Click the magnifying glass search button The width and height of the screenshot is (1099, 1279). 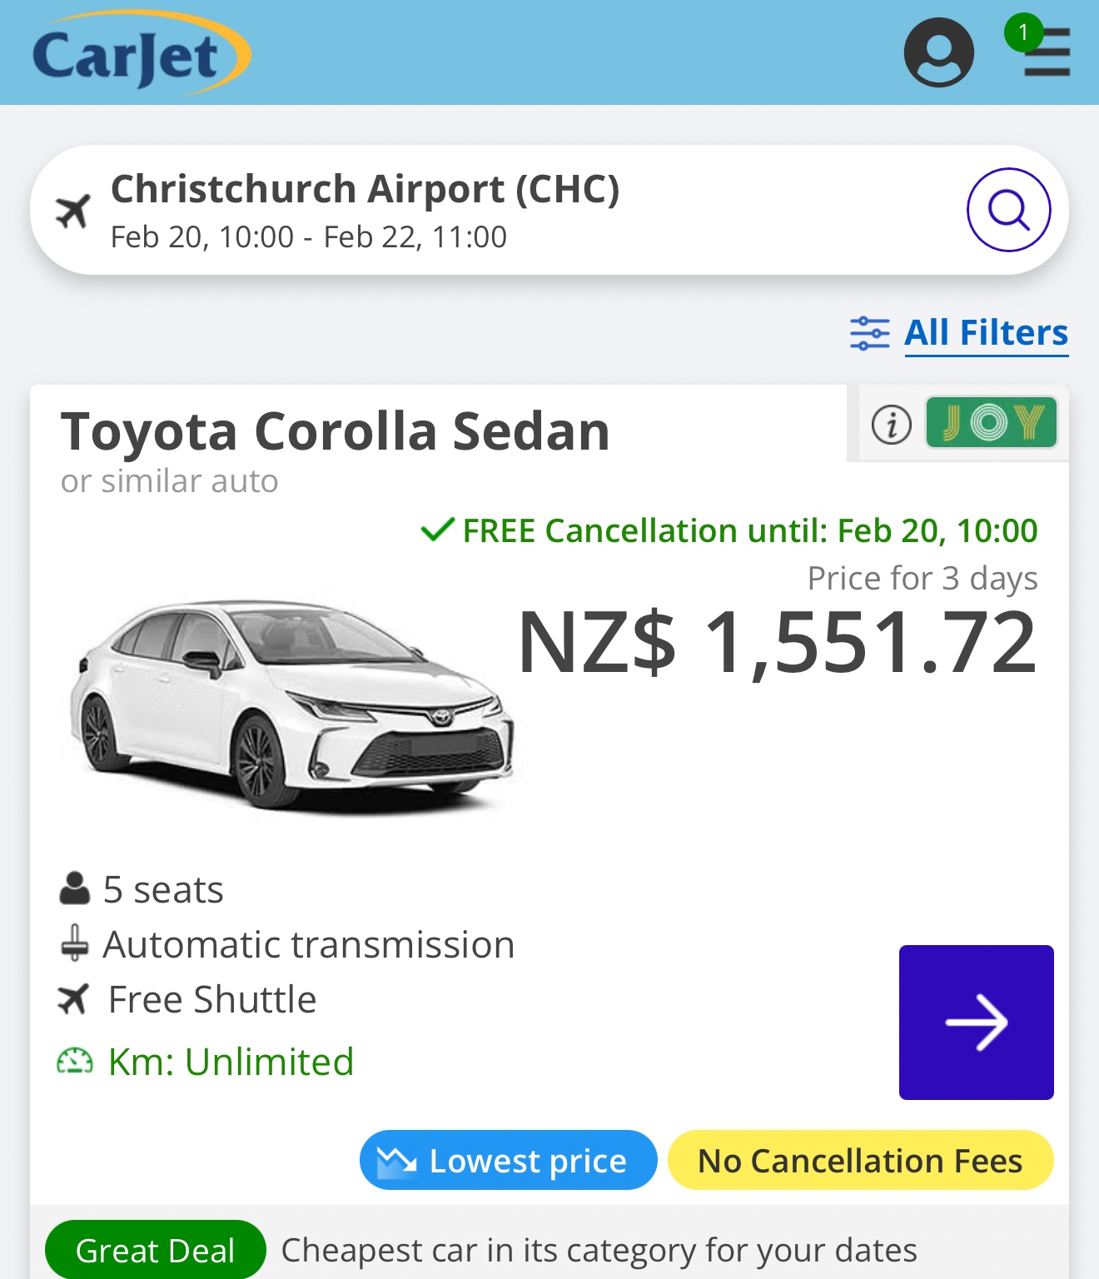[x=1008, y=210]
